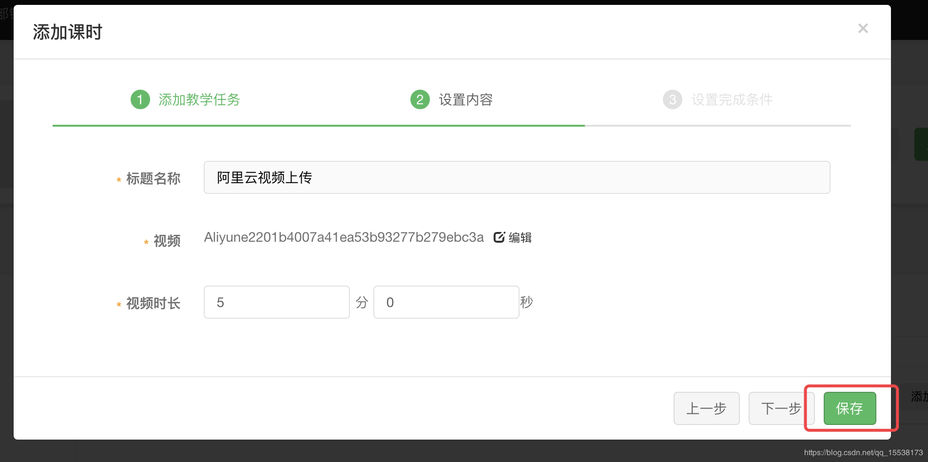Viewport: 928px width, 462px height.
Task: Click the 上一步 previous step button
Action: (706, 408)
